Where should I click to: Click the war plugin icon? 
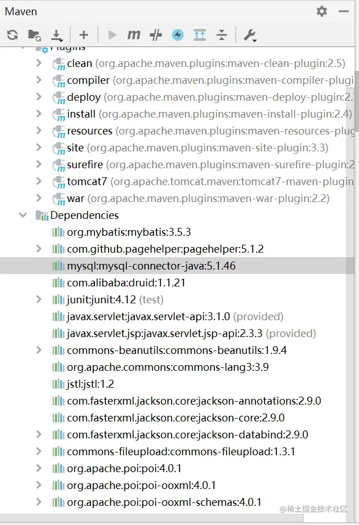pyautogui.click(x=59, y=199)
